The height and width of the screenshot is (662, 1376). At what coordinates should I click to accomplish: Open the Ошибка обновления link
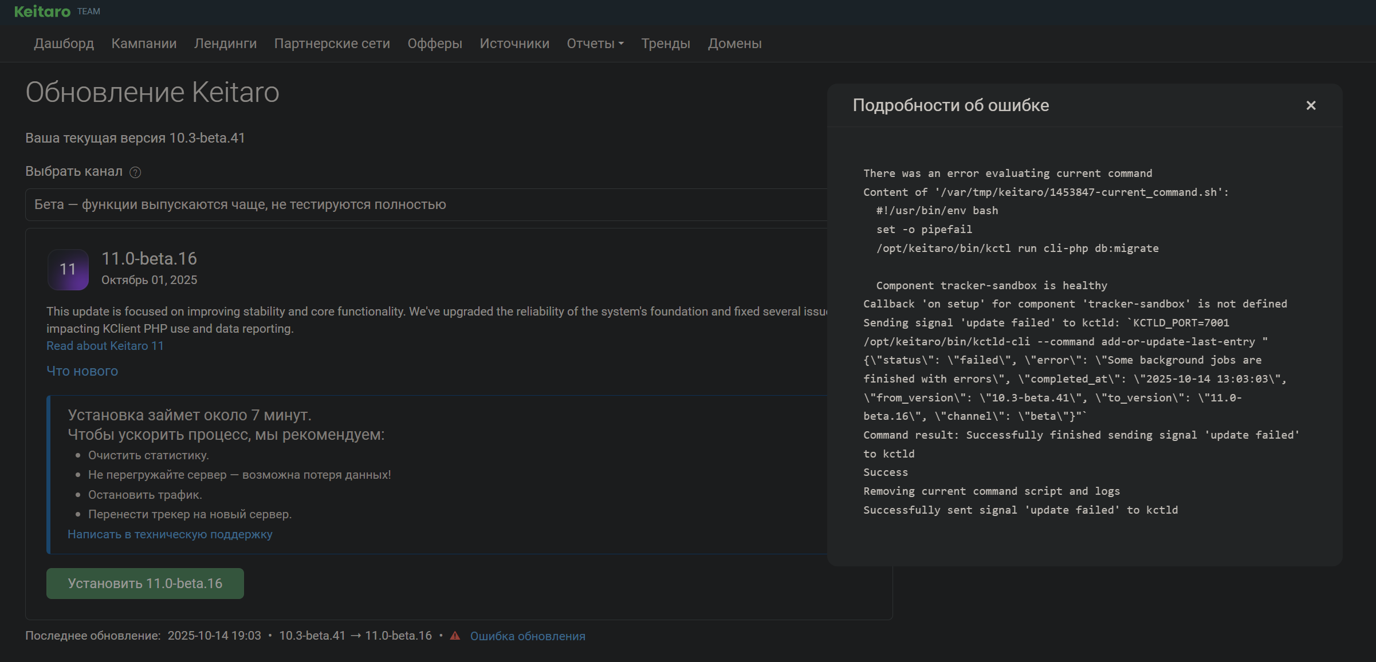(x=527, y=636)
